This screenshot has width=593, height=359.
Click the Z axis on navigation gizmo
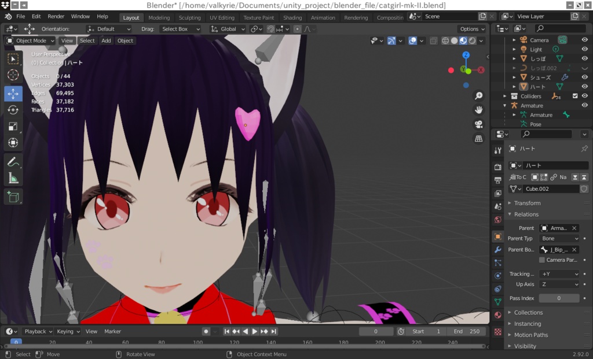tap(466, 55)
